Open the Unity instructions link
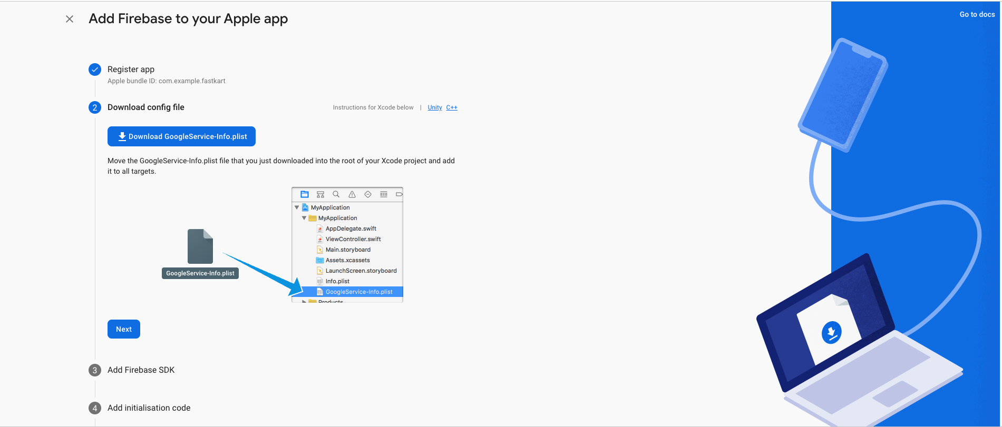The image size is (1002, 427). click(434, 107)
